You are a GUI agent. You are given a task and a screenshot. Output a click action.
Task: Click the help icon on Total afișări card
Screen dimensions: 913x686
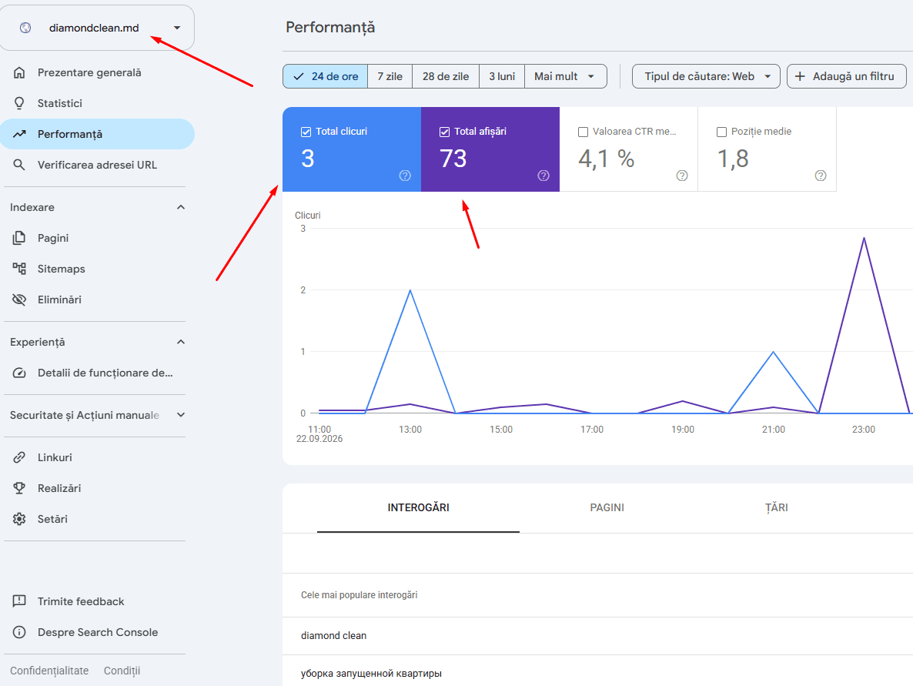pos(543,176)
